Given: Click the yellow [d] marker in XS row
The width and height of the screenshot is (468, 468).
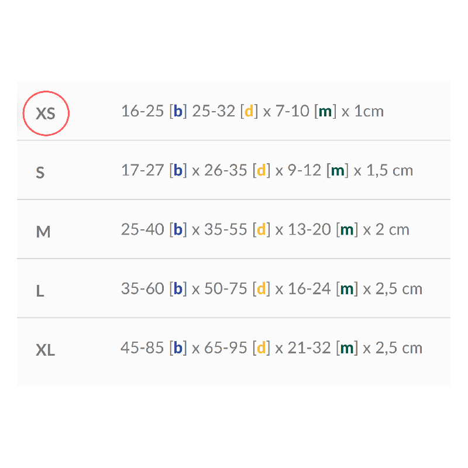Looking at the screenshot, I should [x=249, y=111].
